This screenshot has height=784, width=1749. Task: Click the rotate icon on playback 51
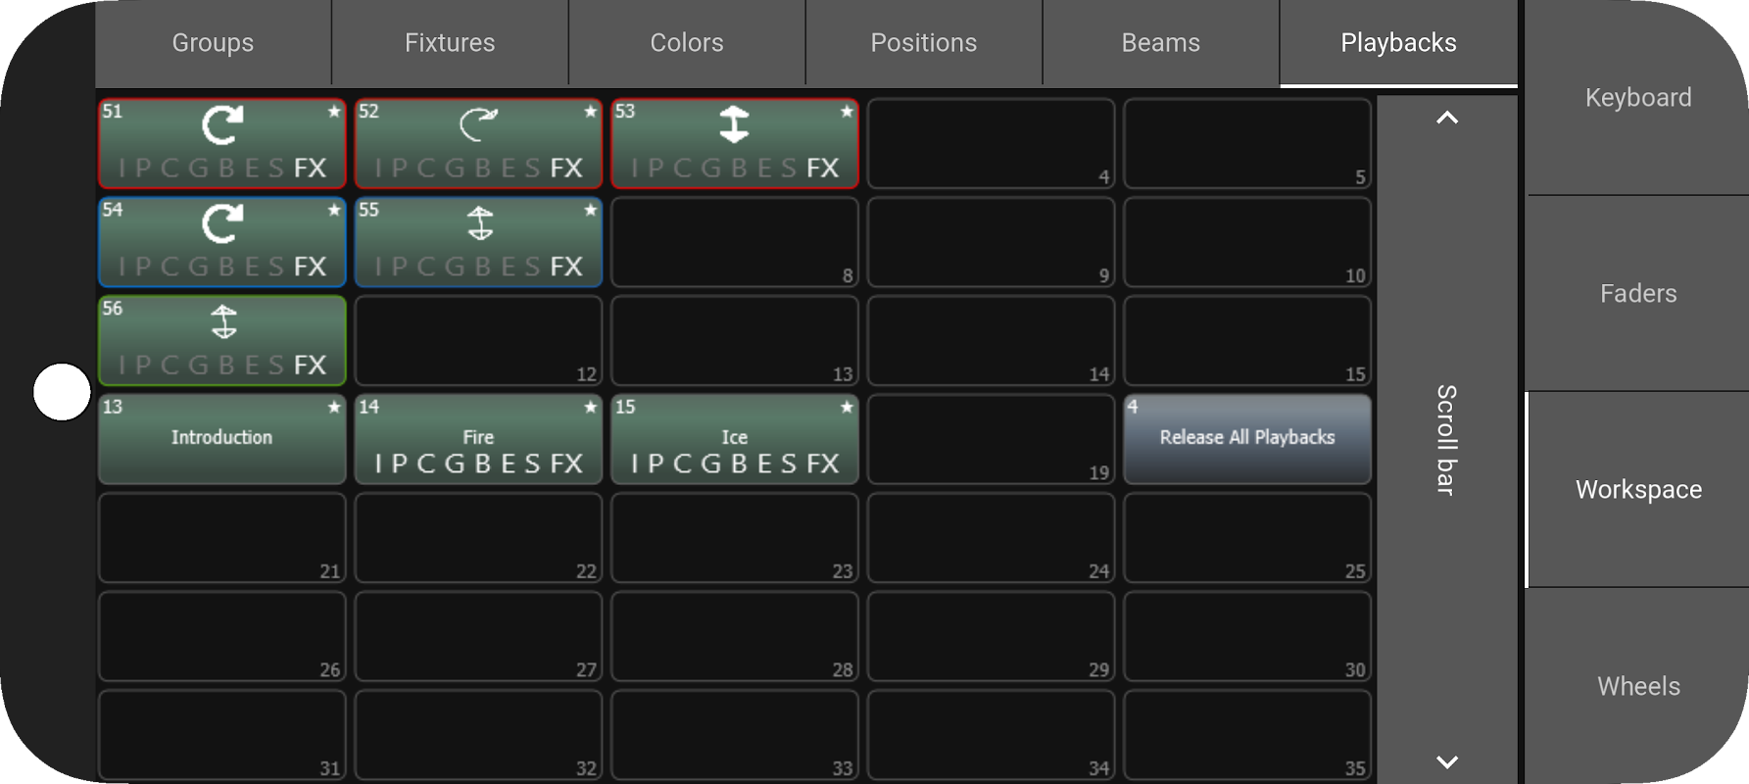pos(222,125)
